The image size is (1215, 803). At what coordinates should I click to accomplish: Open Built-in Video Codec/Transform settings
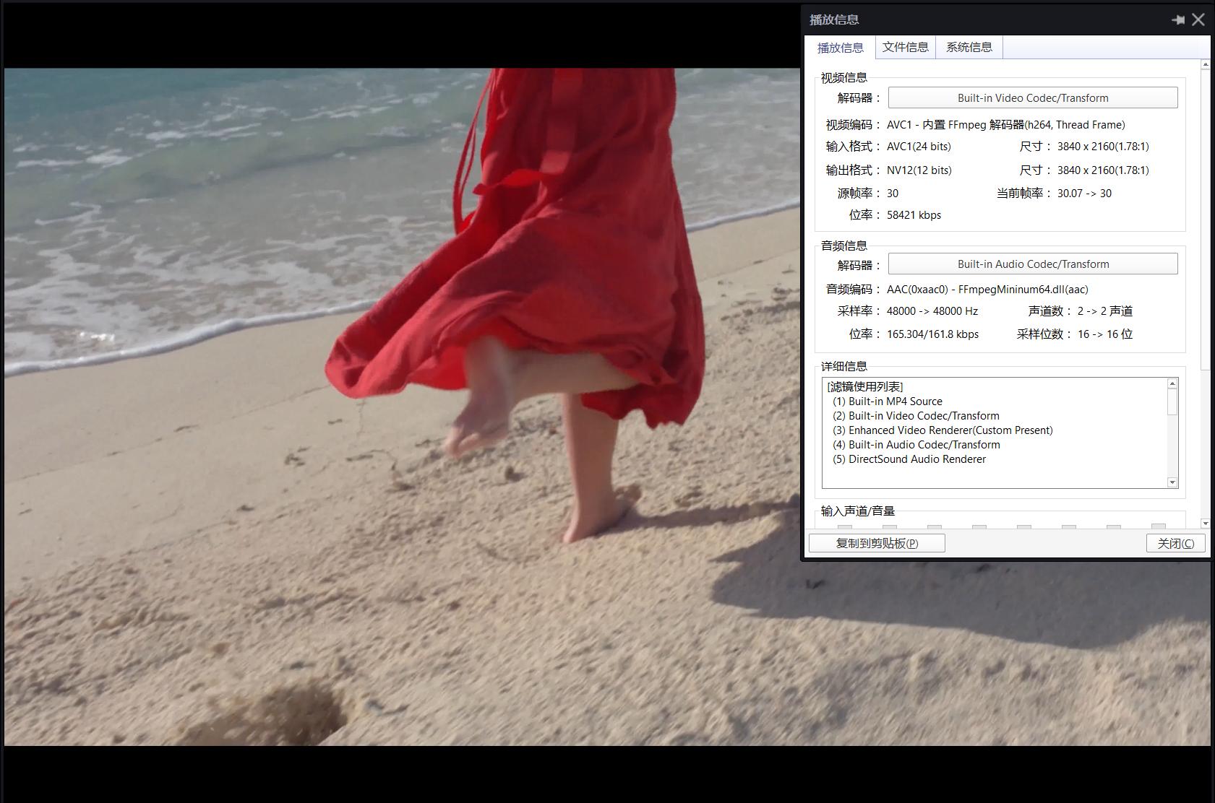(1033, 97)
